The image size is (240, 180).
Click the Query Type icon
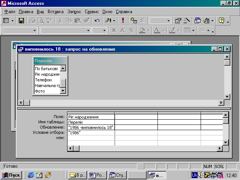(x=108, y=21)
